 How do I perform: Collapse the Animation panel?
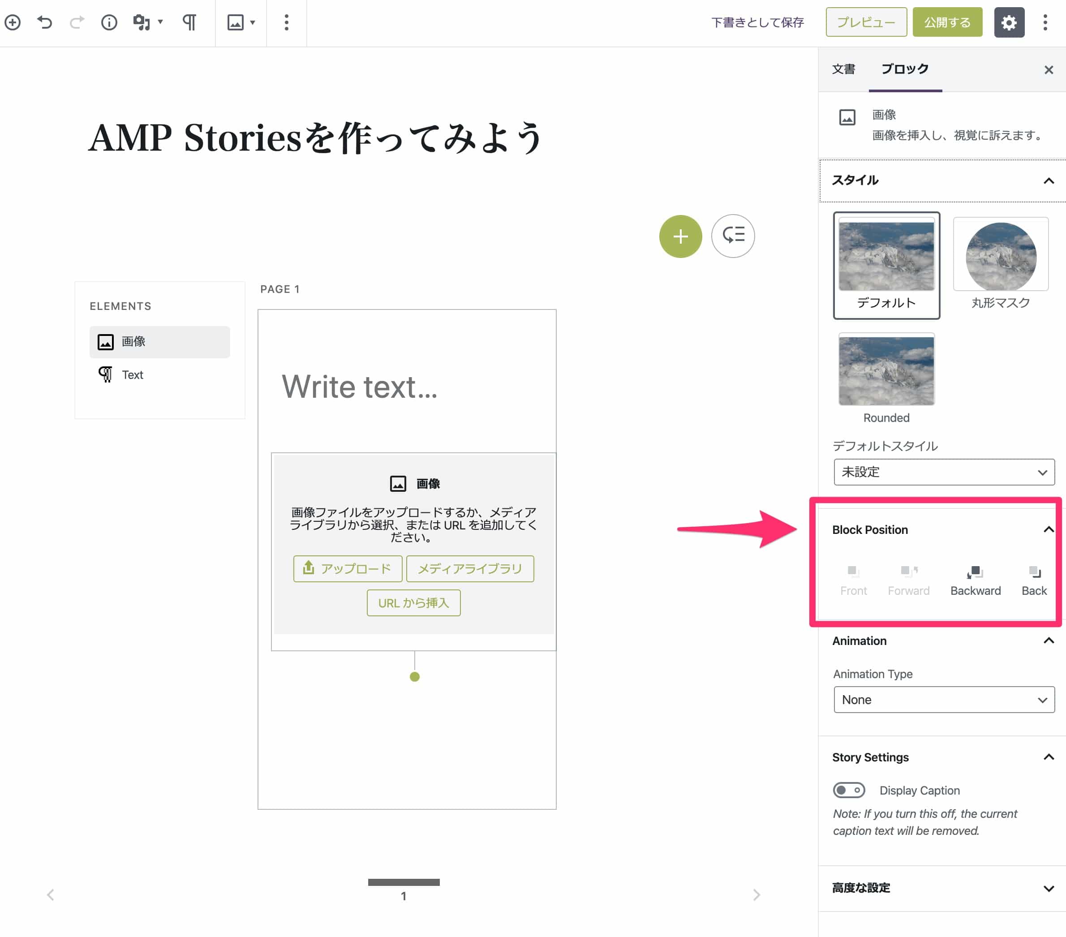(943, 641)
